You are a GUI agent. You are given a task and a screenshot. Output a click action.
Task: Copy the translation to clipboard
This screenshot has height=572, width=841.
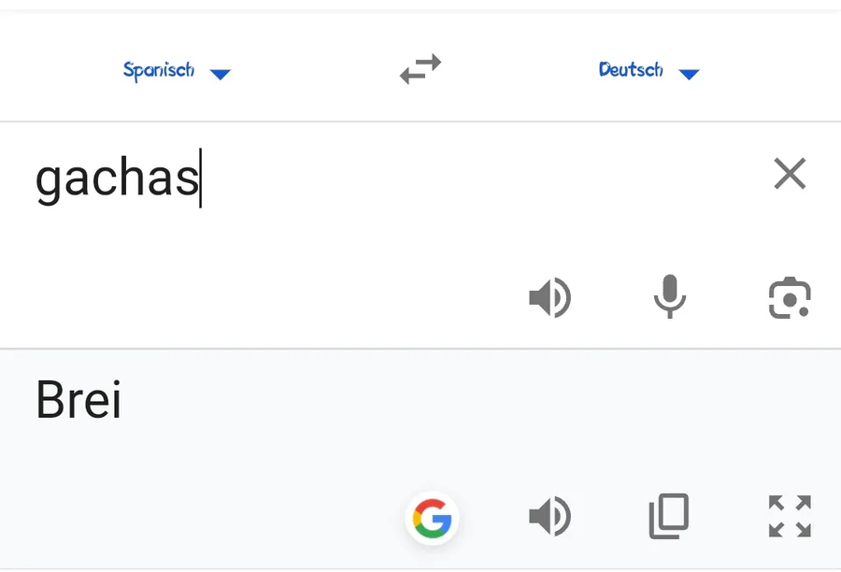(669, 517)
